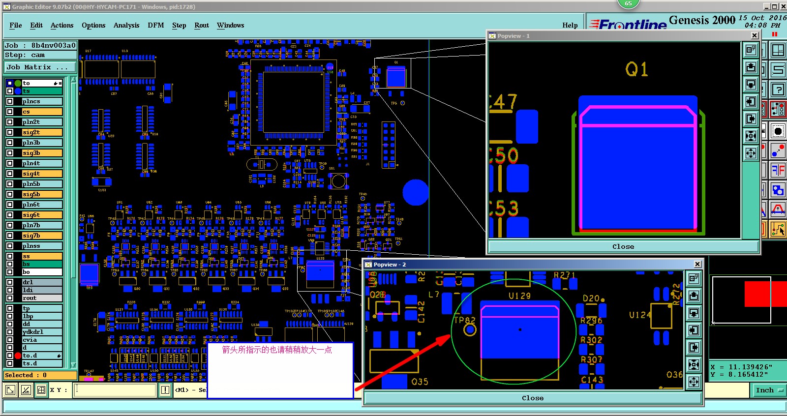Screen dimensions: 787x416
Task: Enable the drl layer checkbox
Action: pyautogui.click(x=10, y=282)
